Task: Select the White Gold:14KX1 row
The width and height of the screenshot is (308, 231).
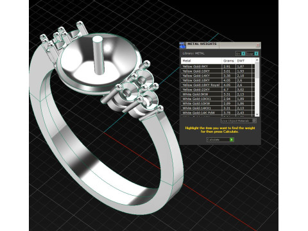Action: pyautogui.click(x=218, y=108)
